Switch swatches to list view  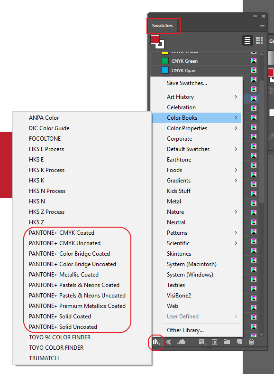click(247, 40)
